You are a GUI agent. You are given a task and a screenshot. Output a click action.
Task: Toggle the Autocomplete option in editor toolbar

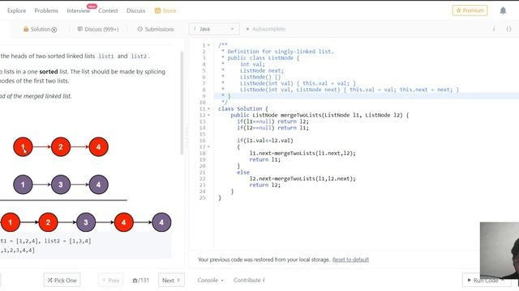click(265, 29)
